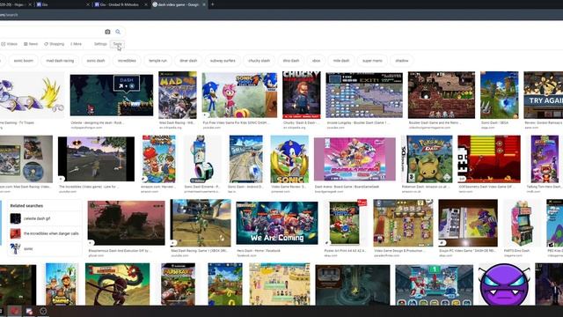The width and height of the screenshot is (563, 317).
Task: Open the ninja with dragon artwork thumbnail
Action: [x=117, y=284]
